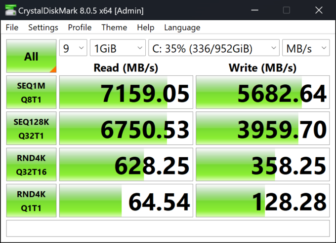Click the CrystalDiskMark app icon in title bar

coord(10,10)
